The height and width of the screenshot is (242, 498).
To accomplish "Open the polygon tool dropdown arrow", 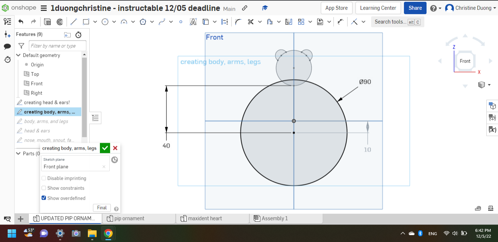I will point(152,22).
